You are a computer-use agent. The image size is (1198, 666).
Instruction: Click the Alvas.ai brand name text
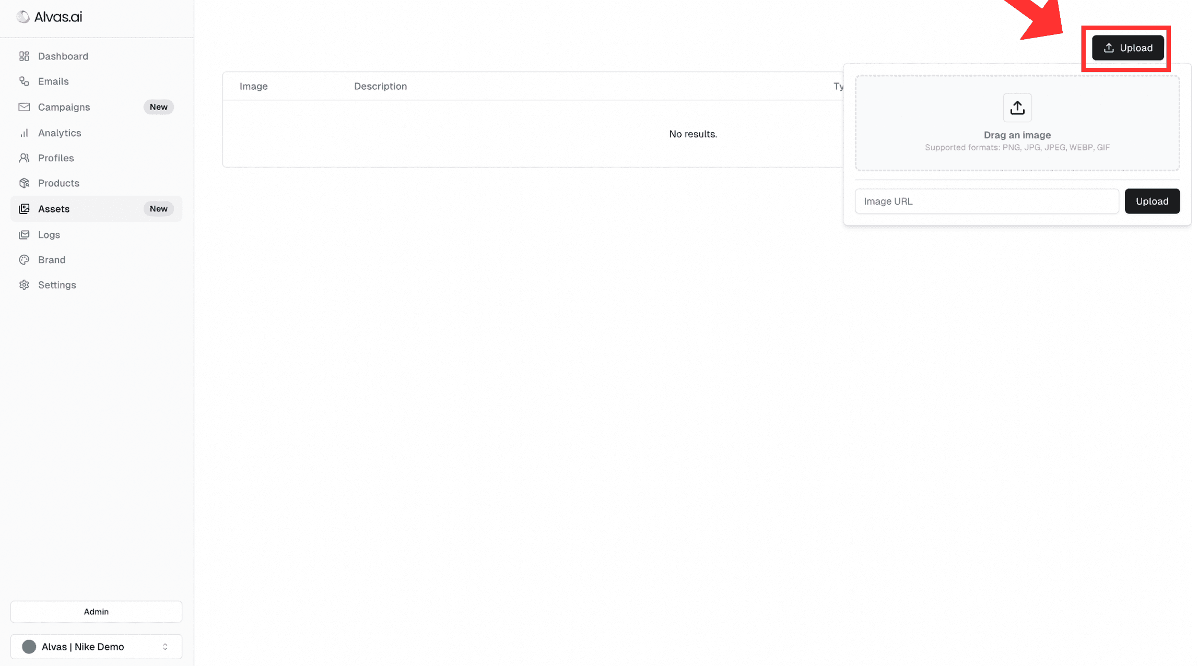coord(58,17)
